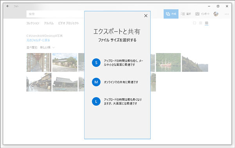Click the folder path C:¥Users¥sbt¥Desktop¥写真
The height and width of the screenshot is (148, 235).
45,36
